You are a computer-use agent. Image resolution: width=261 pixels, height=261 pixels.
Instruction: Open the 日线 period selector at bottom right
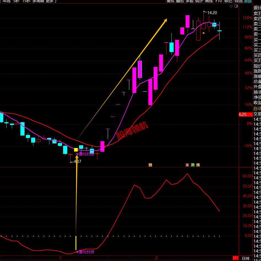246,258
